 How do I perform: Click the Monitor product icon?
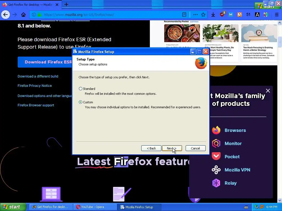tap(216, 143)
